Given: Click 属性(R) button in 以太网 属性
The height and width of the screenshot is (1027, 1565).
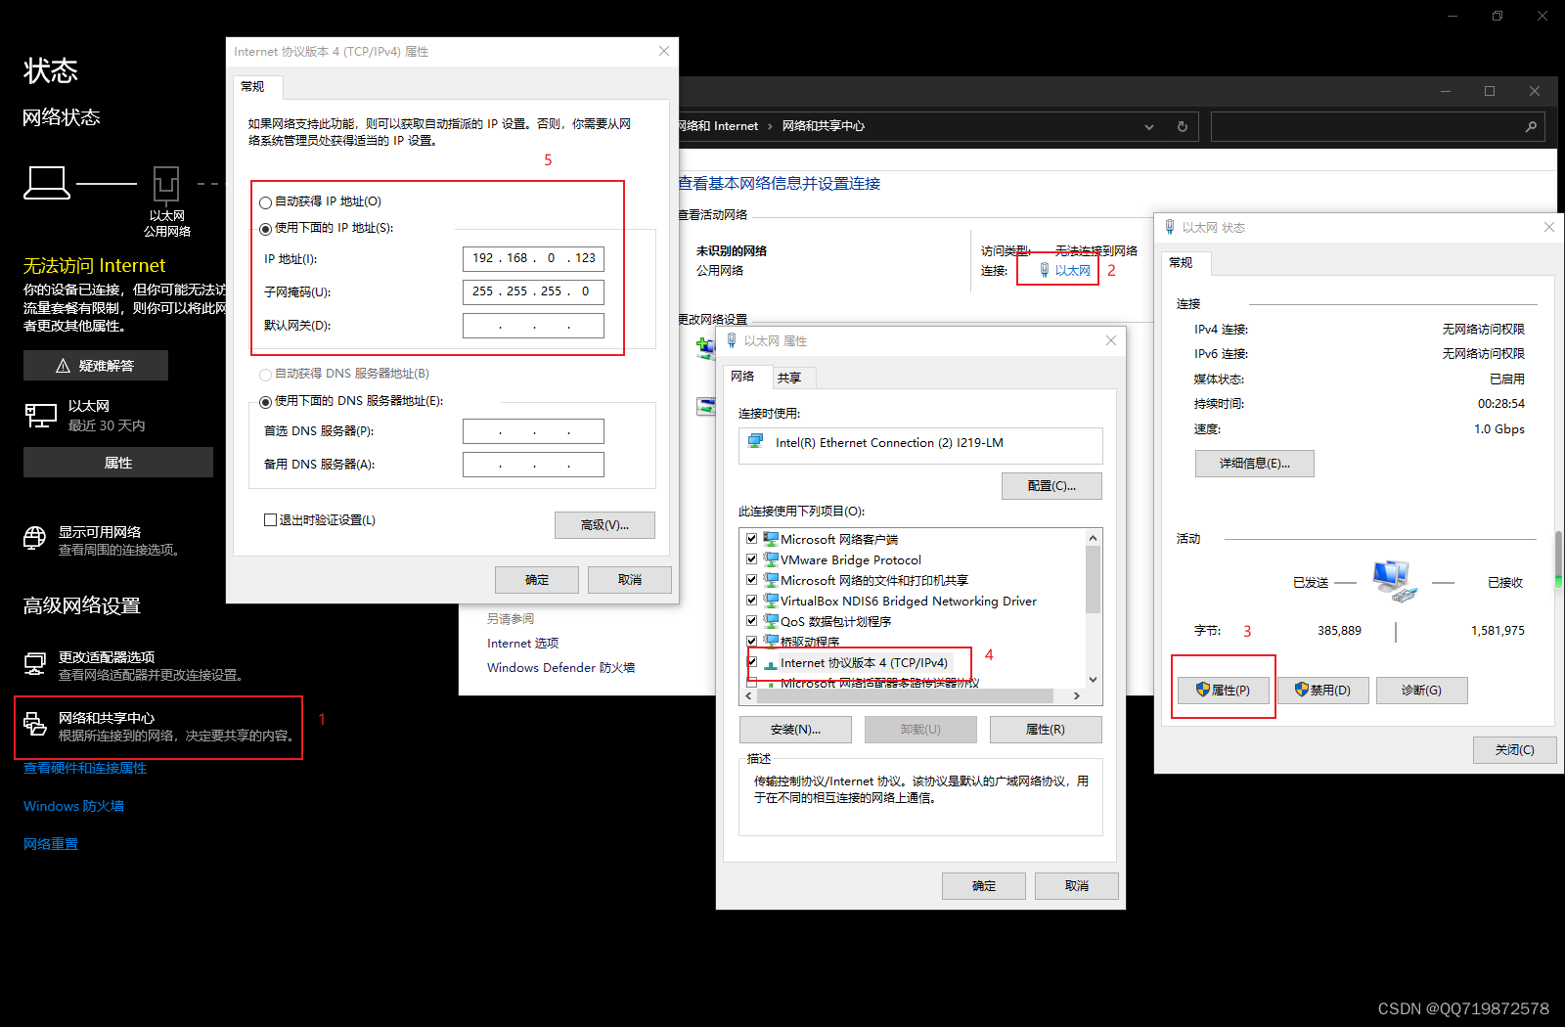Looking at the screenshot, I should (x=1046, y=730).
